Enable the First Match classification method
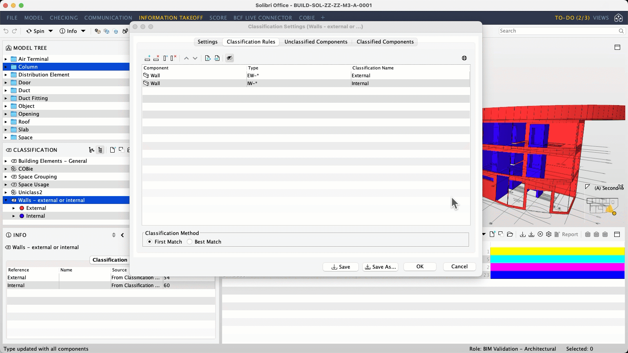628x353 pixels. [x=150, y=242]
